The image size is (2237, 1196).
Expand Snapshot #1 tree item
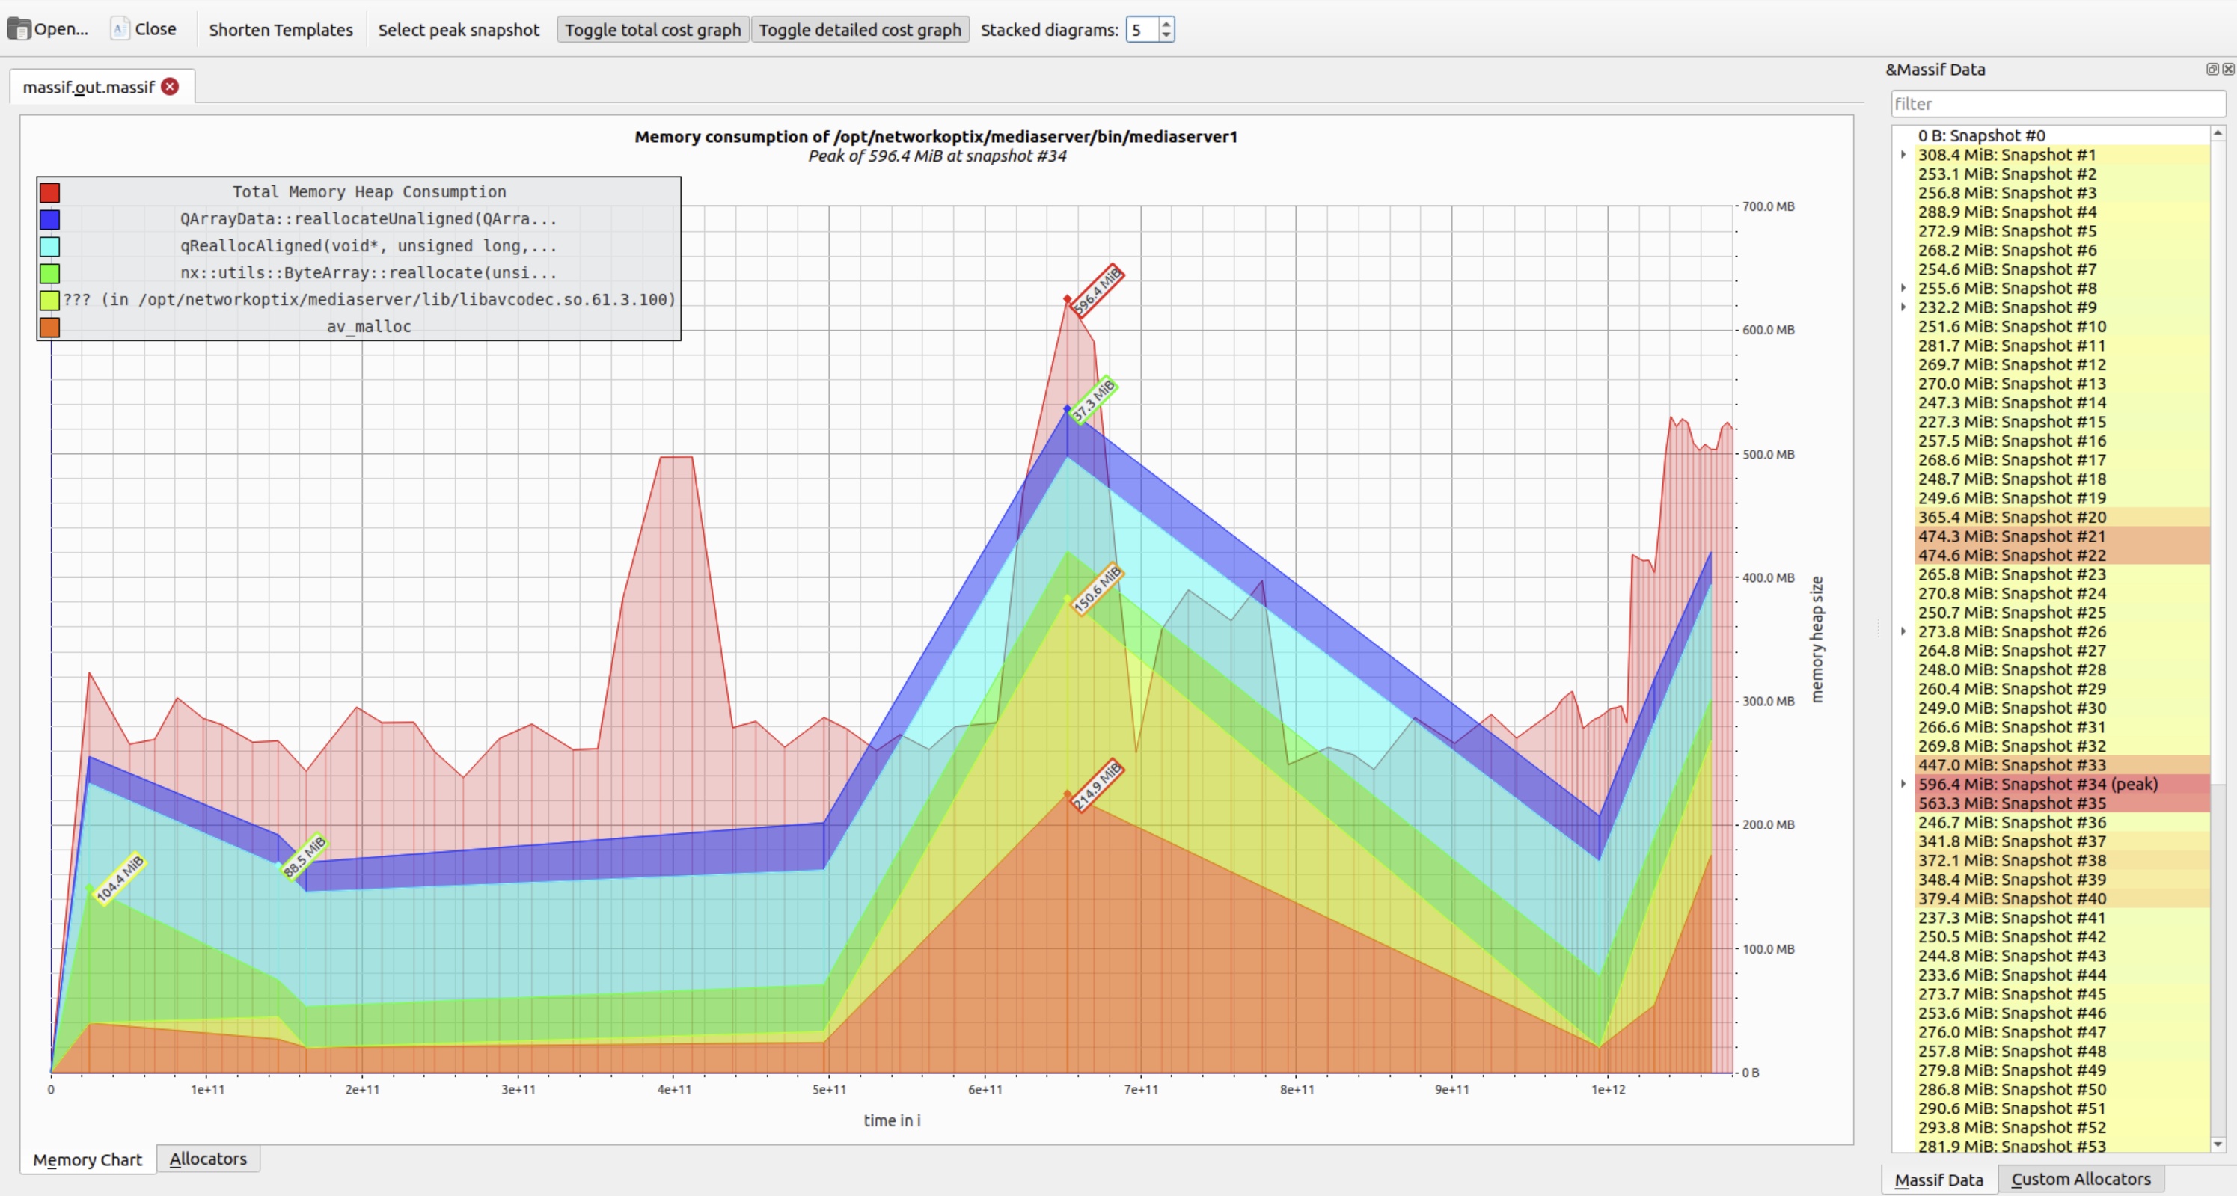tap(1903, 155)
